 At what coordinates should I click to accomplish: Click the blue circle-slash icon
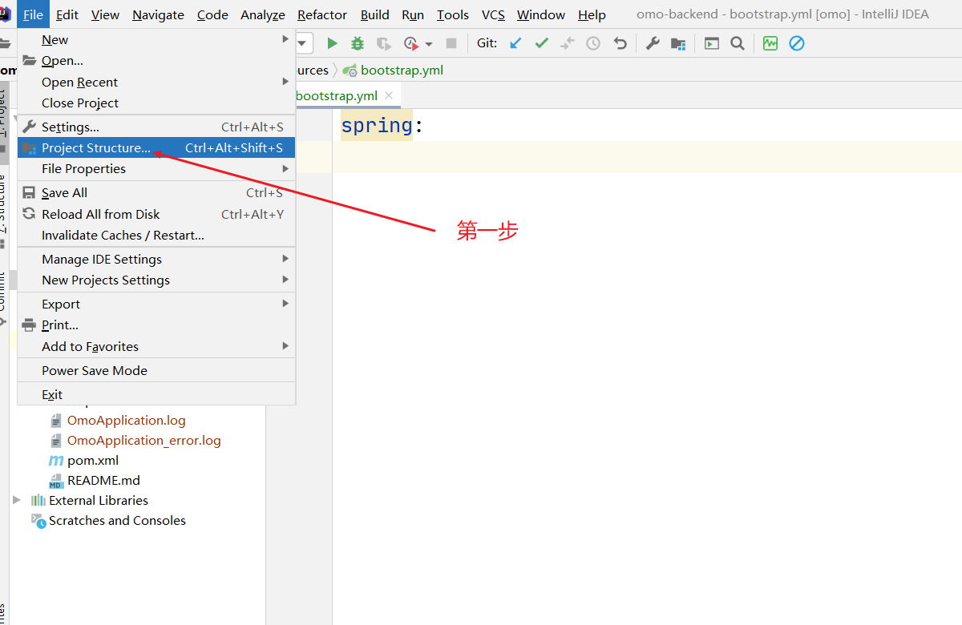click(x=796, y=43)
